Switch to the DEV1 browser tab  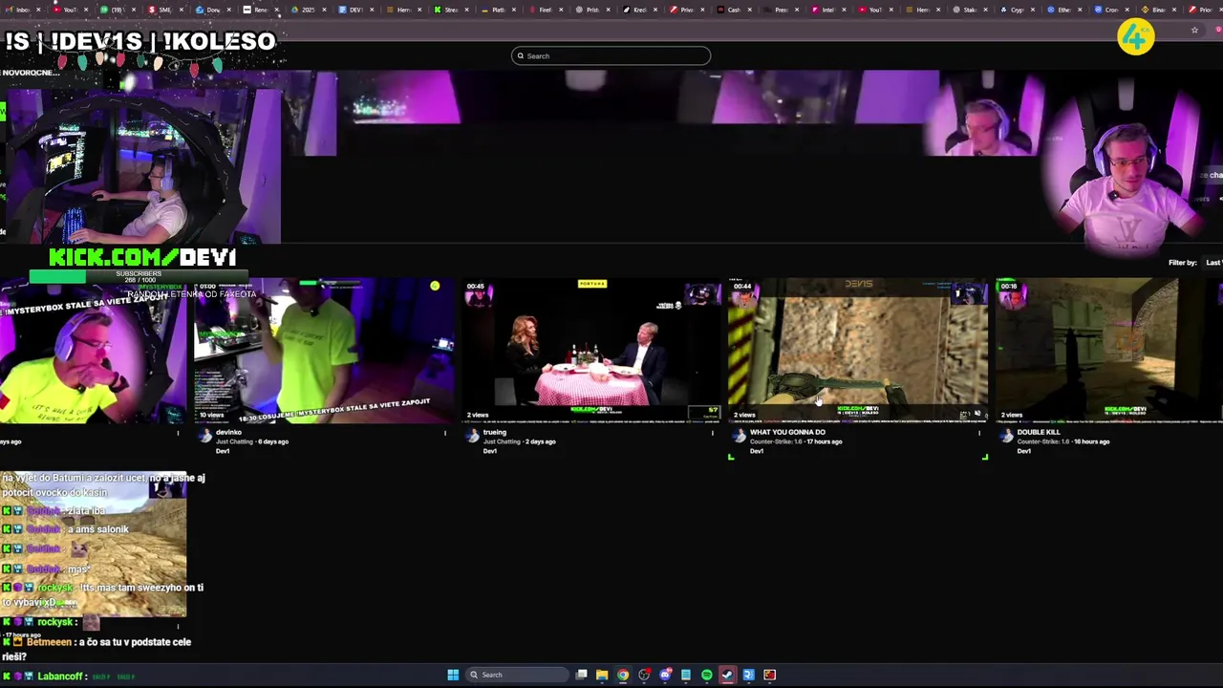pos(354,10)
